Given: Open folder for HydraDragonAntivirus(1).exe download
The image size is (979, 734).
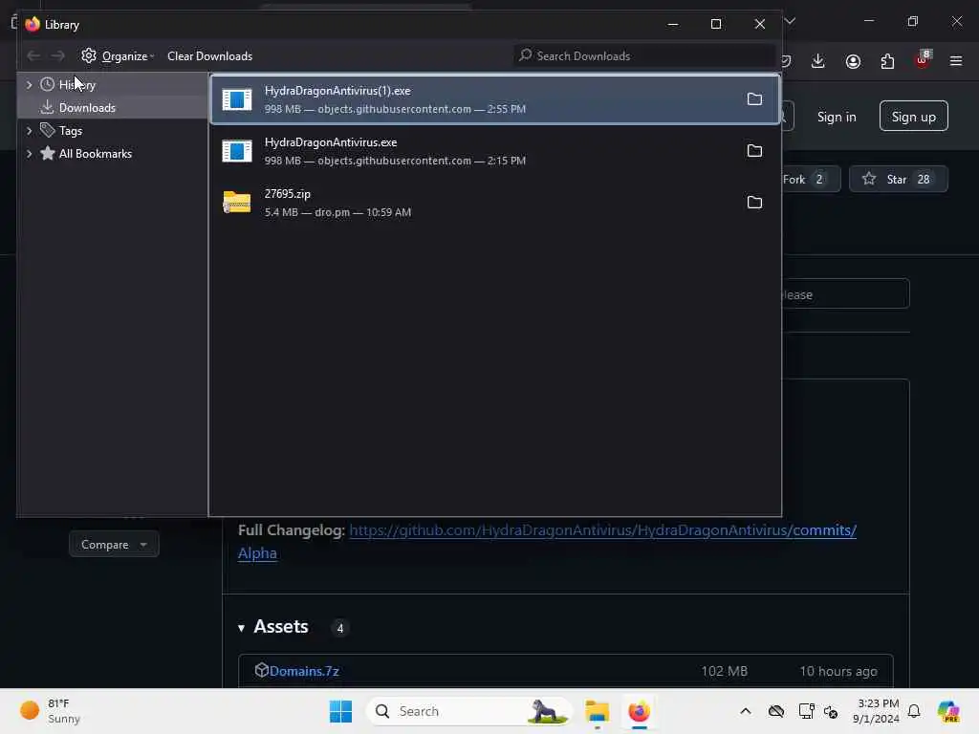Looking at the screenshot, I should coord(754,99).
